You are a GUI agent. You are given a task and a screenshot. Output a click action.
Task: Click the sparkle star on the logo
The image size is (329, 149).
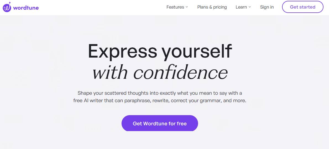click(10, 3)
